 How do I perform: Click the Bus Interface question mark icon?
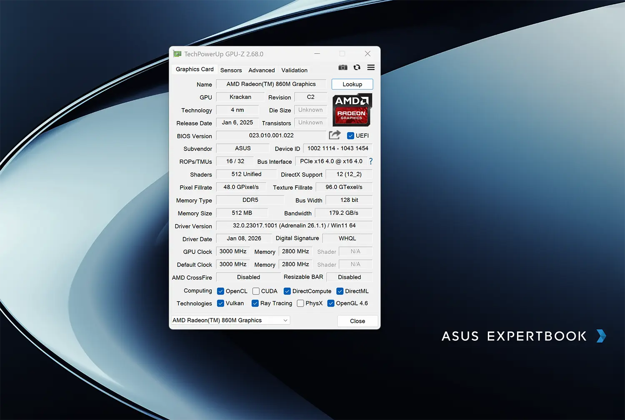click(370, 161)
